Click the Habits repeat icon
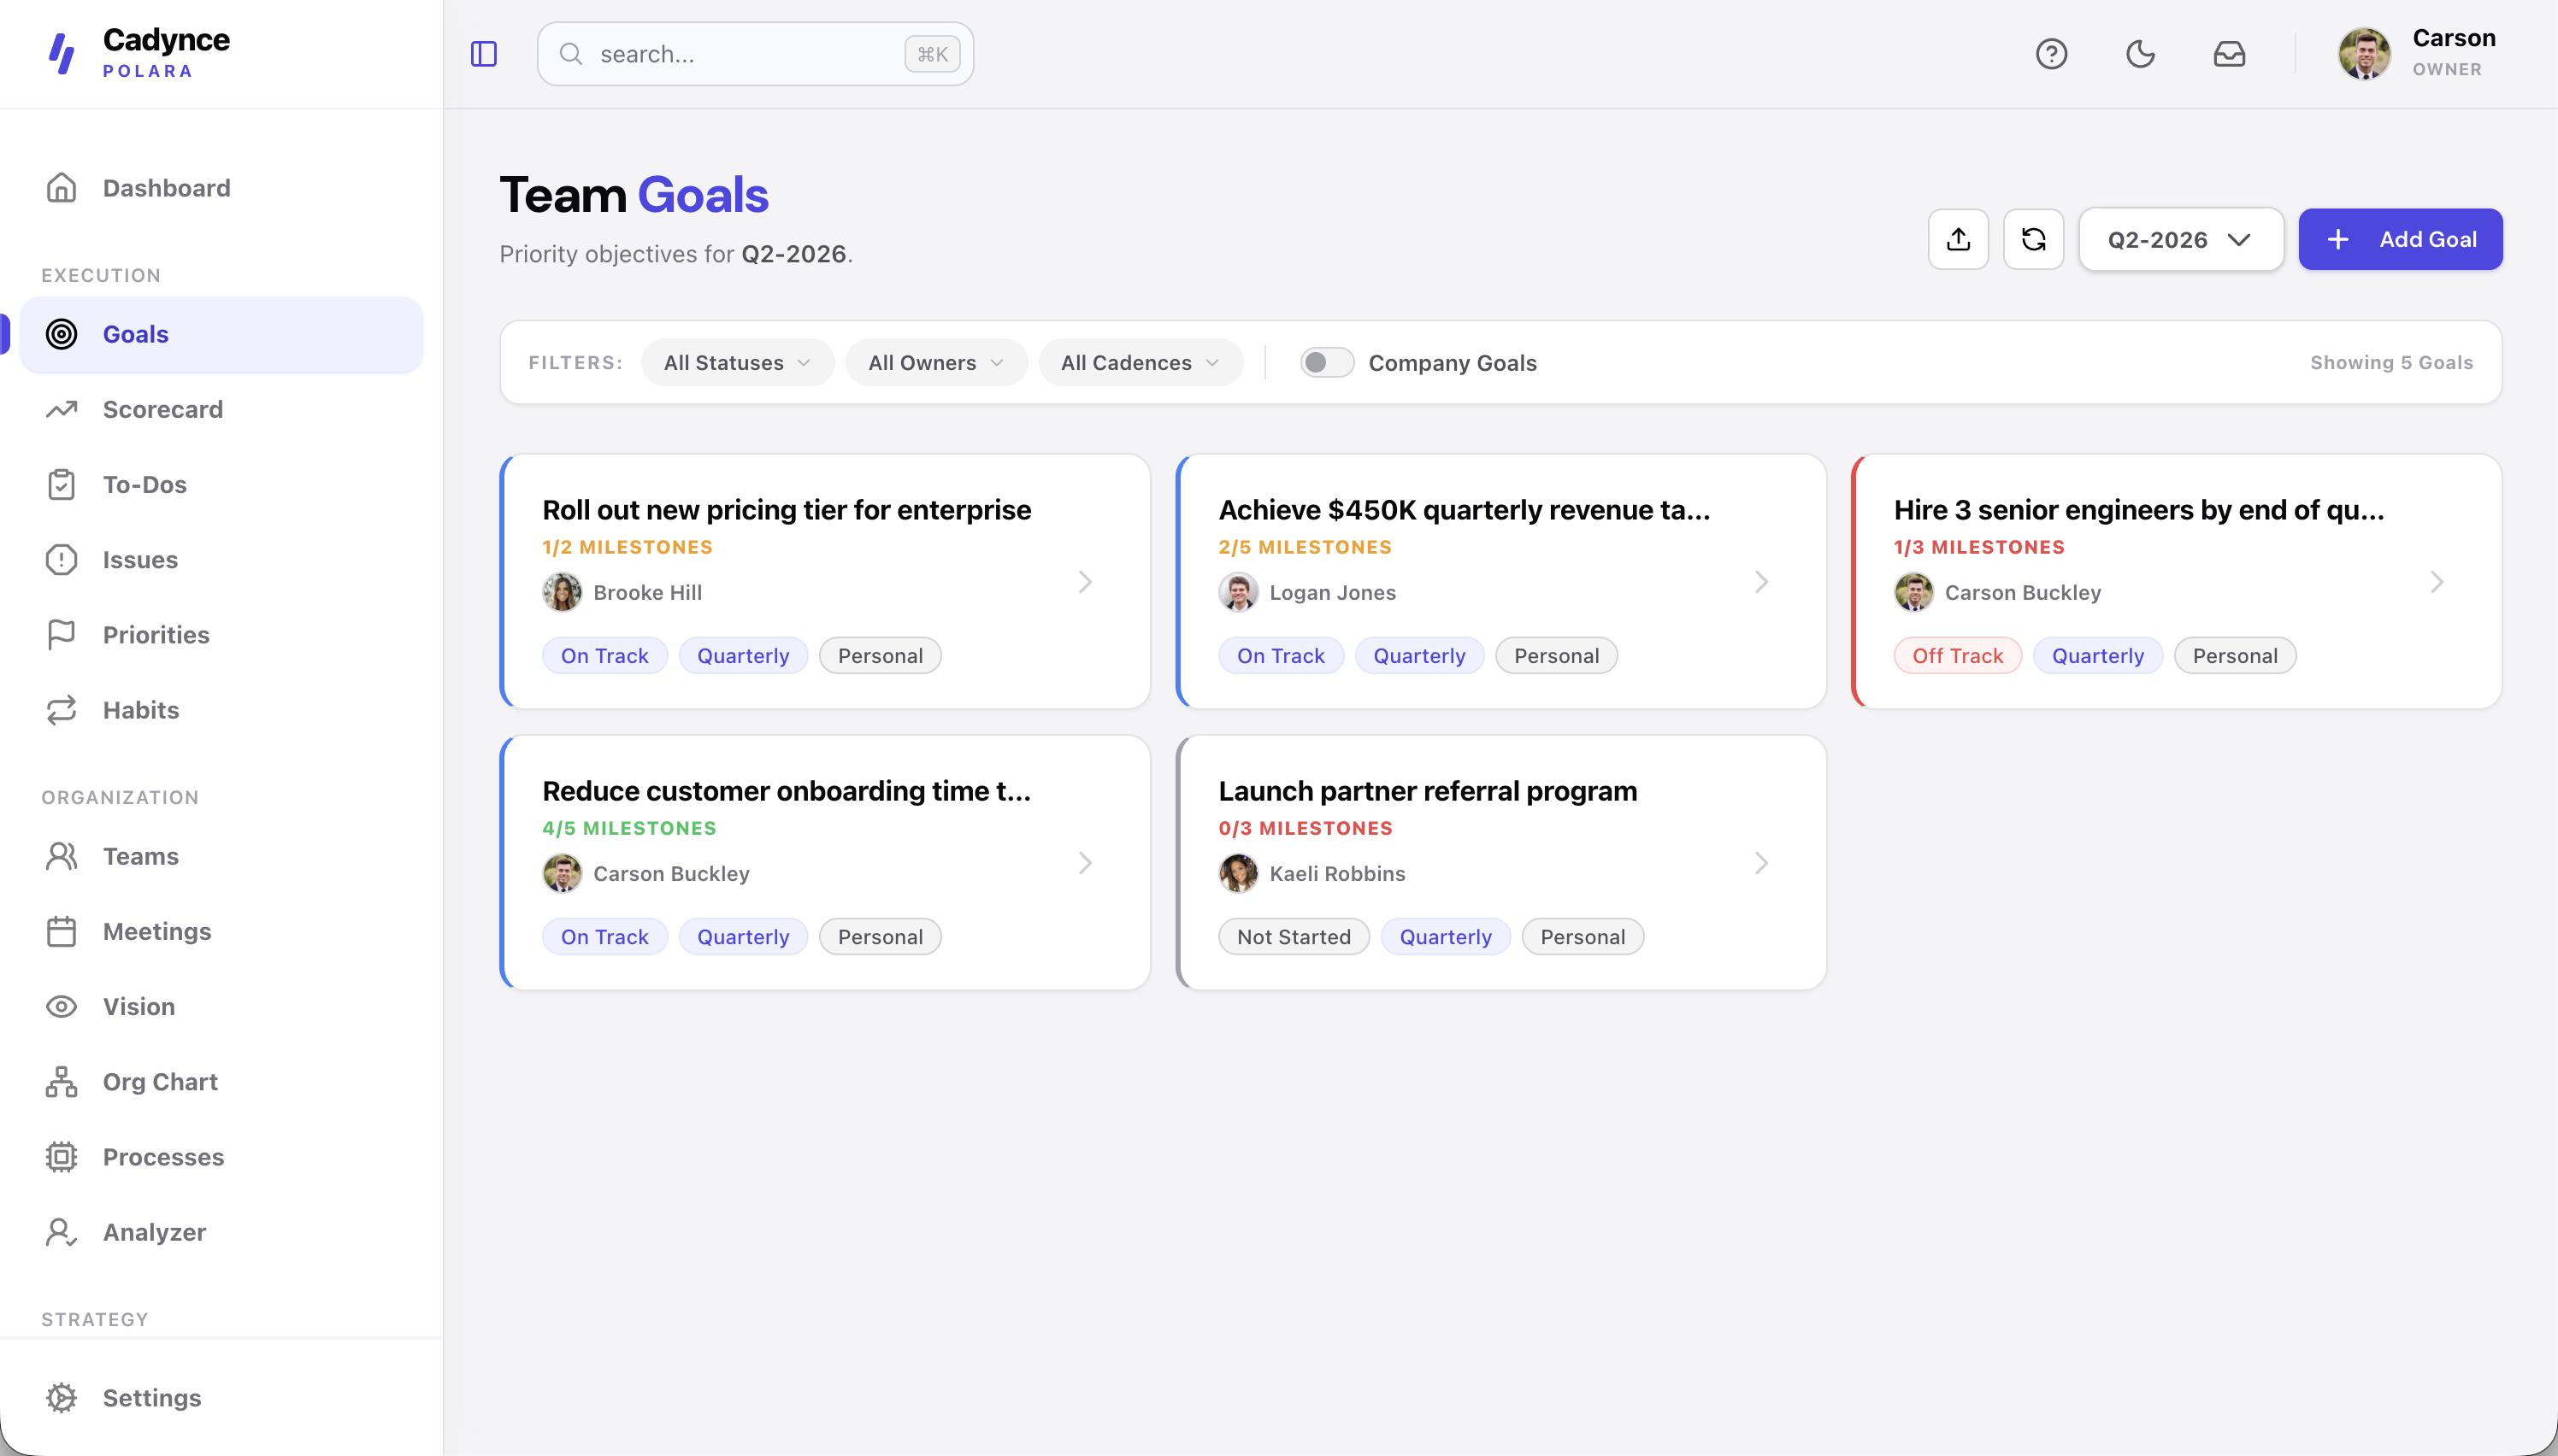The image size is (2558, 1456). [61, 710]
